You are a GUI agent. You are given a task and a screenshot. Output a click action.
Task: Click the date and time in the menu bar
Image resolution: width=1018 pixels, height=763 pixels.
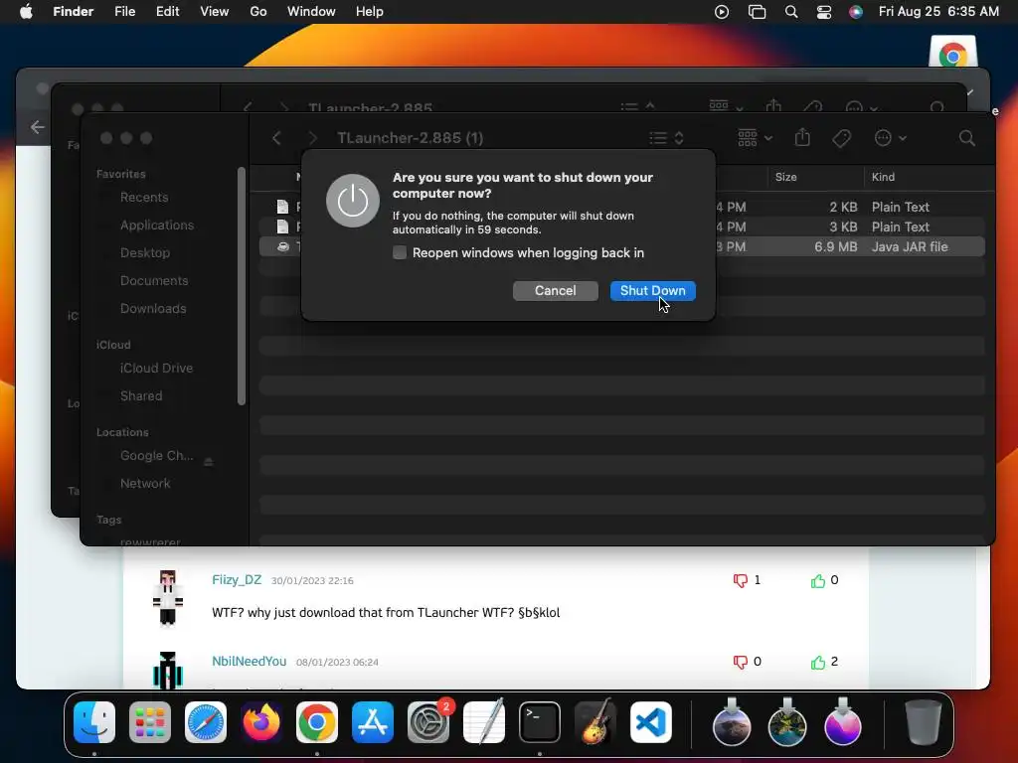coord(938,12)
